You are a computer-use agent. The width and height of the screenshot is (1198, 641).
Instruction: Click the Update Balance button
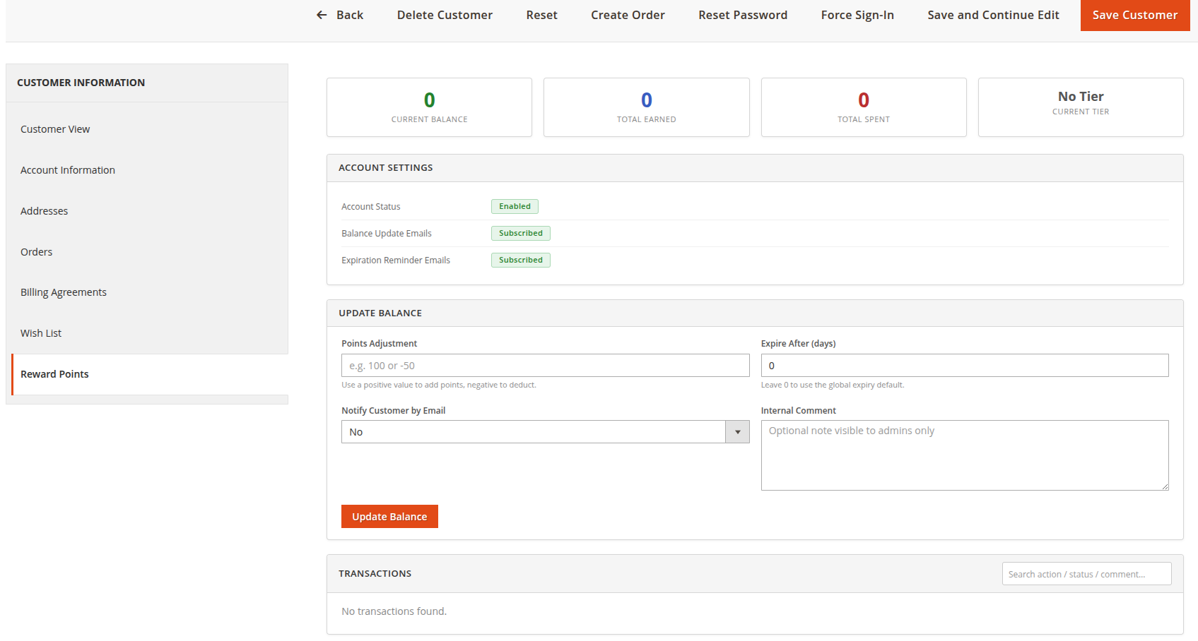coord(389,516)
